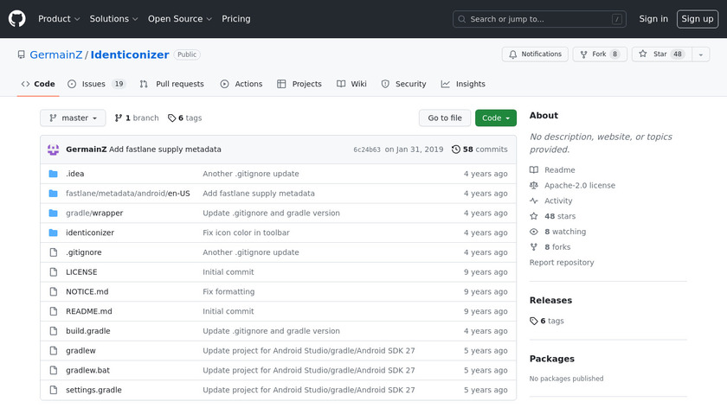
Task: Open the settings.gradle file name
Action: pyautogui.click(x=93, y=390)
